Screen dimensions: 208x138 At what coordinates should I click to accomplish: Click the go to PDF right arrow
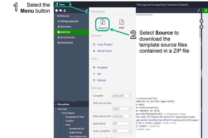[x=201, y=21]
